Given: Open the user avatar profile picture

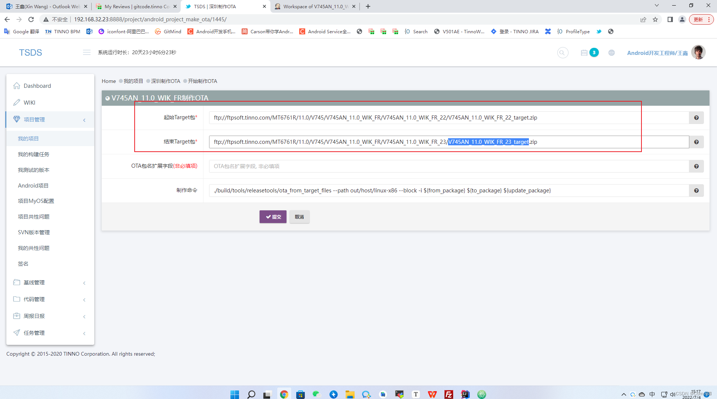Looking at the screenshot, I should tap(698, 52).
